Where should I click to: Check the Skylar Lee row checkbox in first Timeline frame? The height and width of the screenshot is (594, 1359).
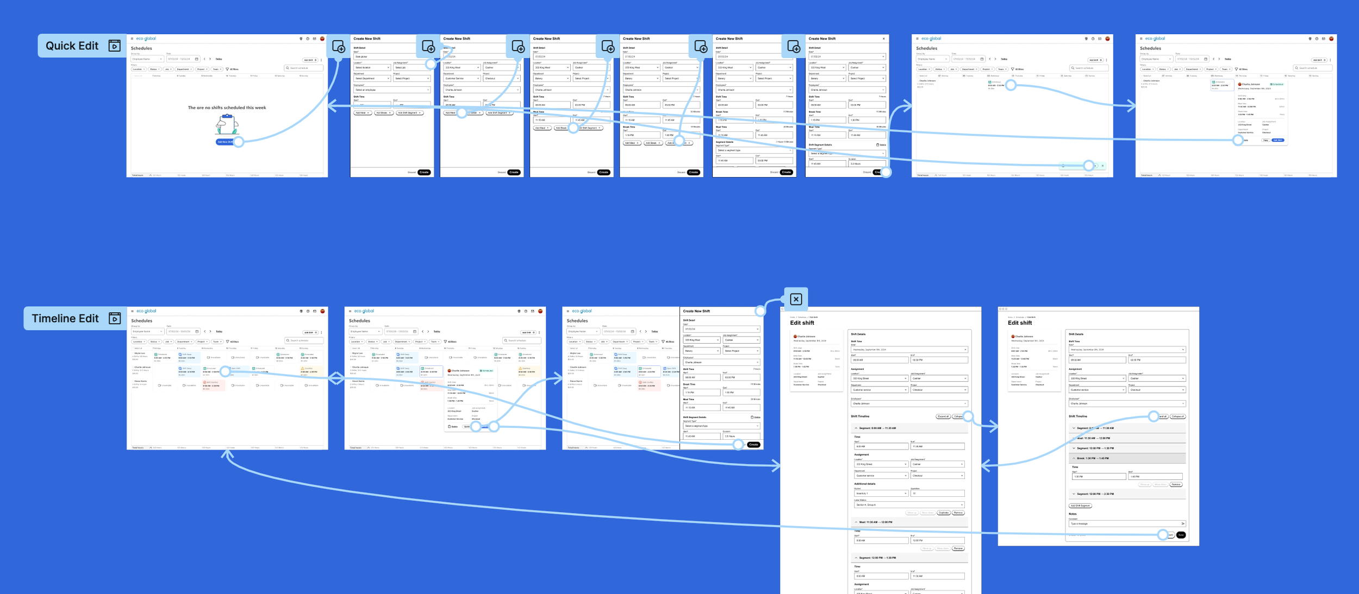[133, 353]
